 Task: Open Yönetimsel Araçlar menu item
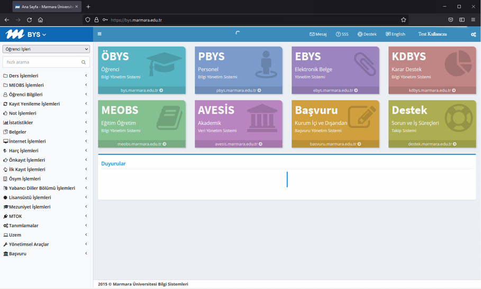pyautogui.click(x=46, y=244)
